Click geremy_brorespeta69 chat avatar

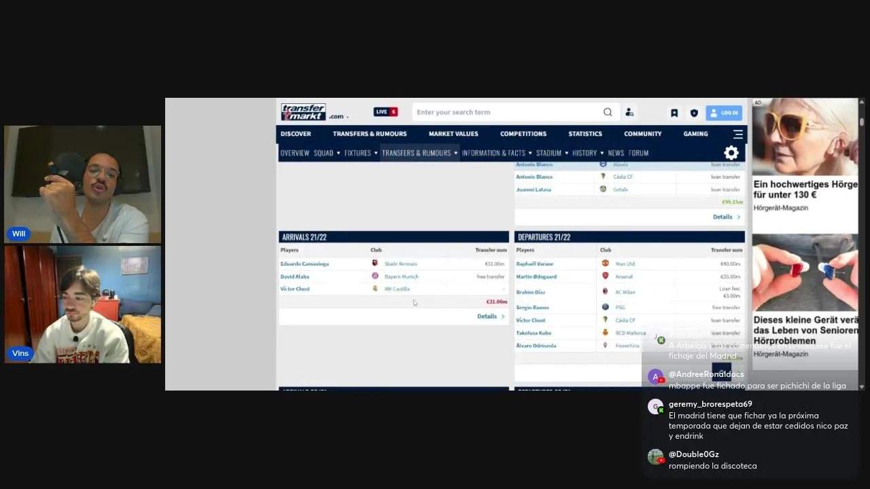click(x=655, y=406)
